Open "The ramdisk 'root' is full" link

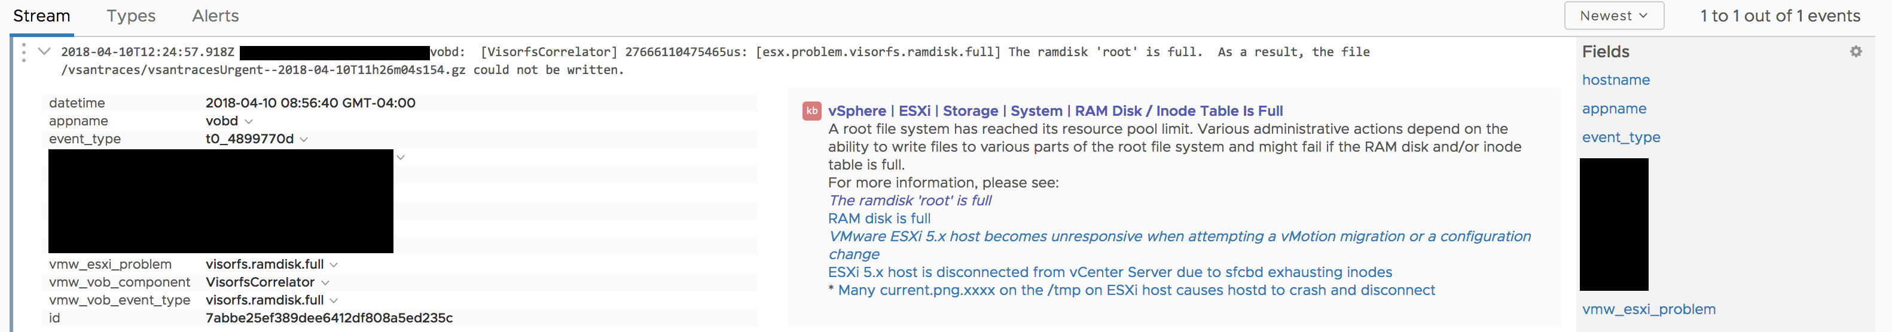click(910, 200)
